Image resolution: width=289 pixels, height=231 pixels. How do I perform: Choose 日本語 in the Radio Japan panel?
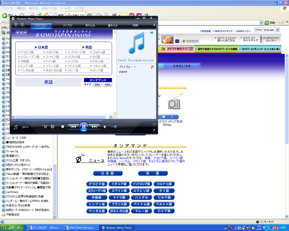(41, 47)
